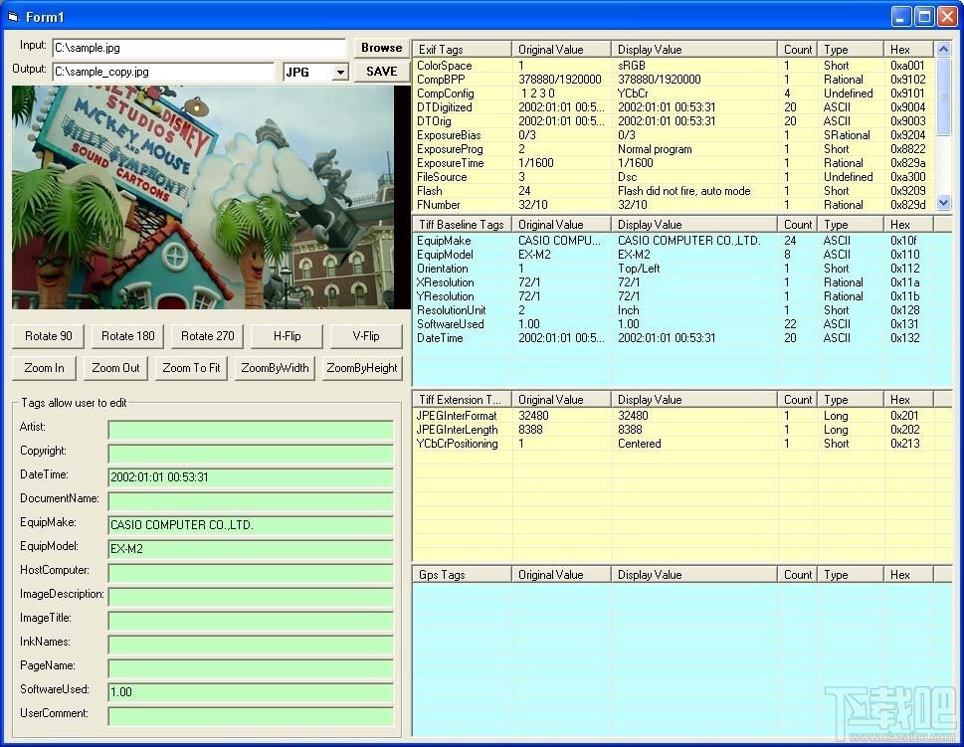Select the DTDigitized Exif row
Viewport: 964px width, 747px height.
click(674, 107)
